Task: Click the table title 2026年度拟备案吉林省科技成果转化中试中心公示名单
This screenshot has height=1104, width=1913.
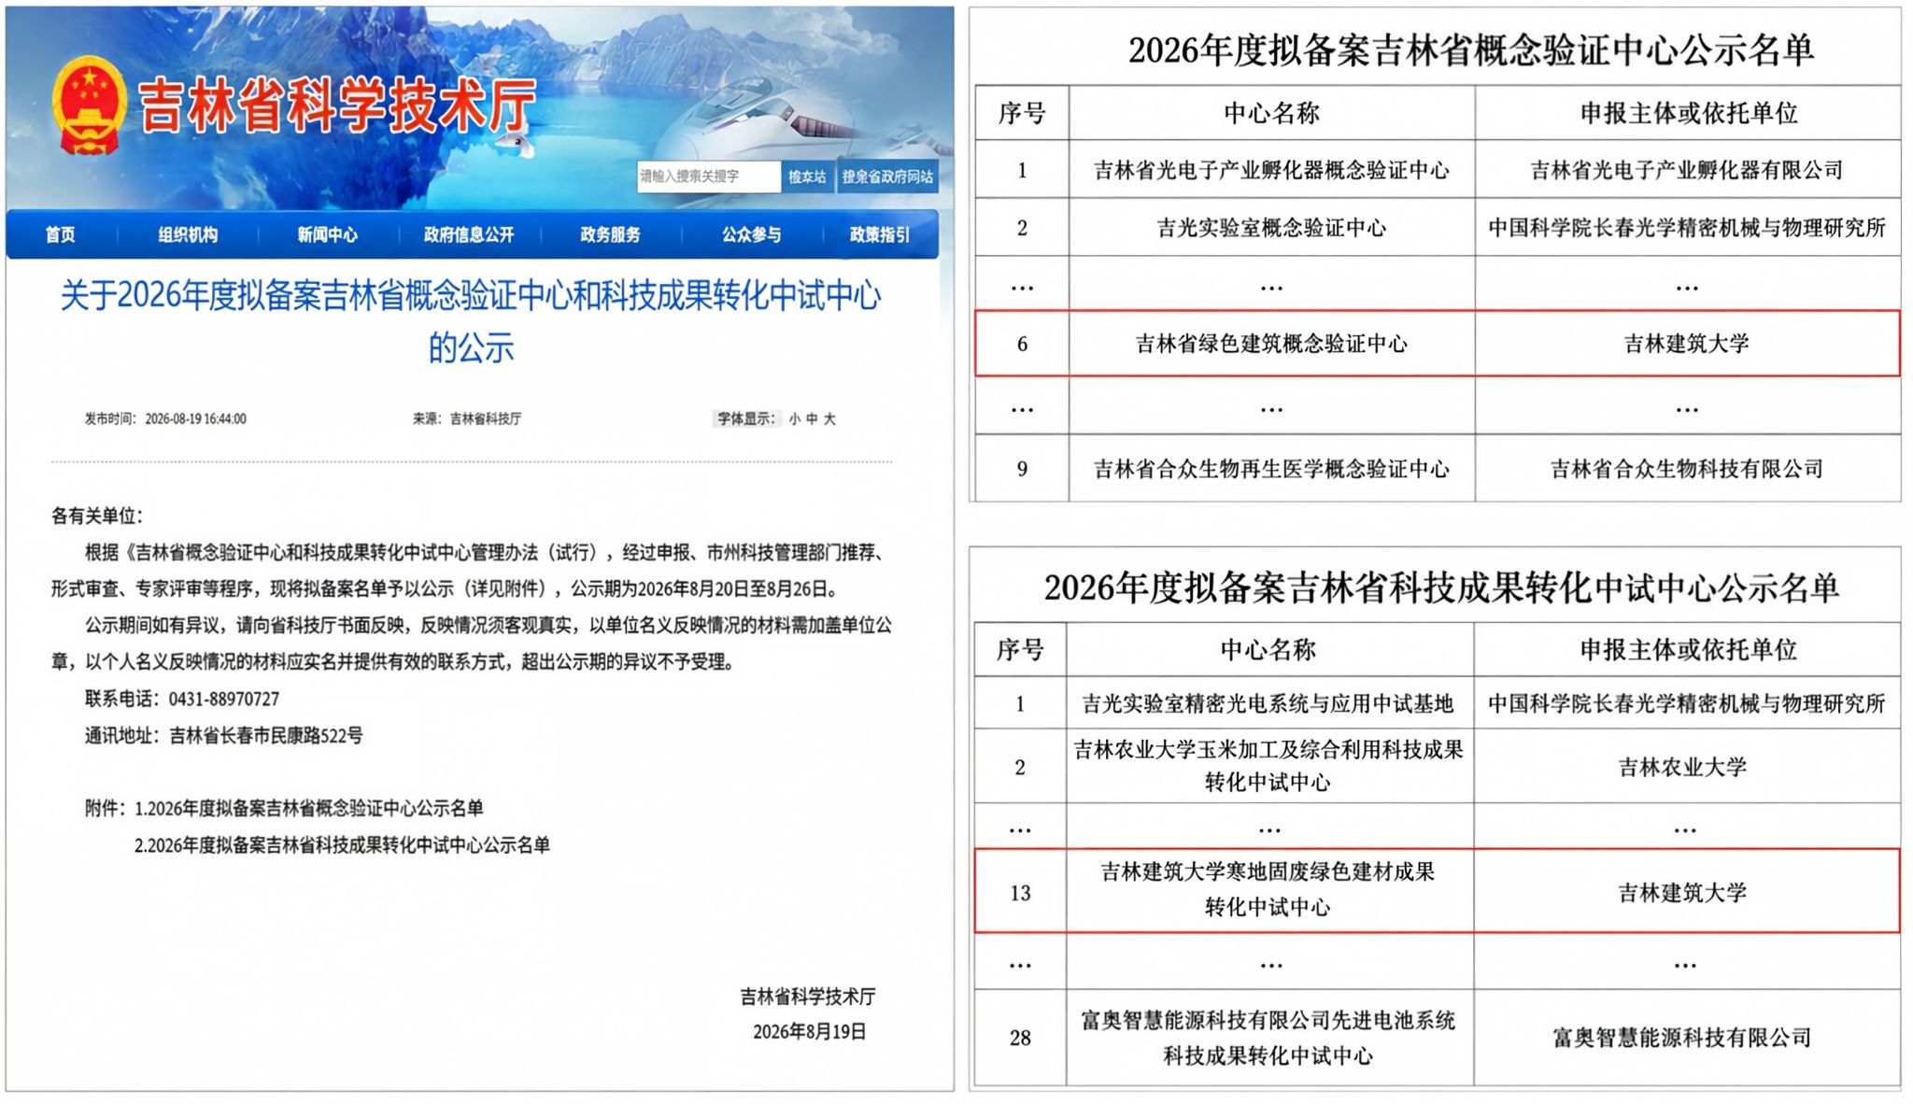Action: tap(1441, 588)
